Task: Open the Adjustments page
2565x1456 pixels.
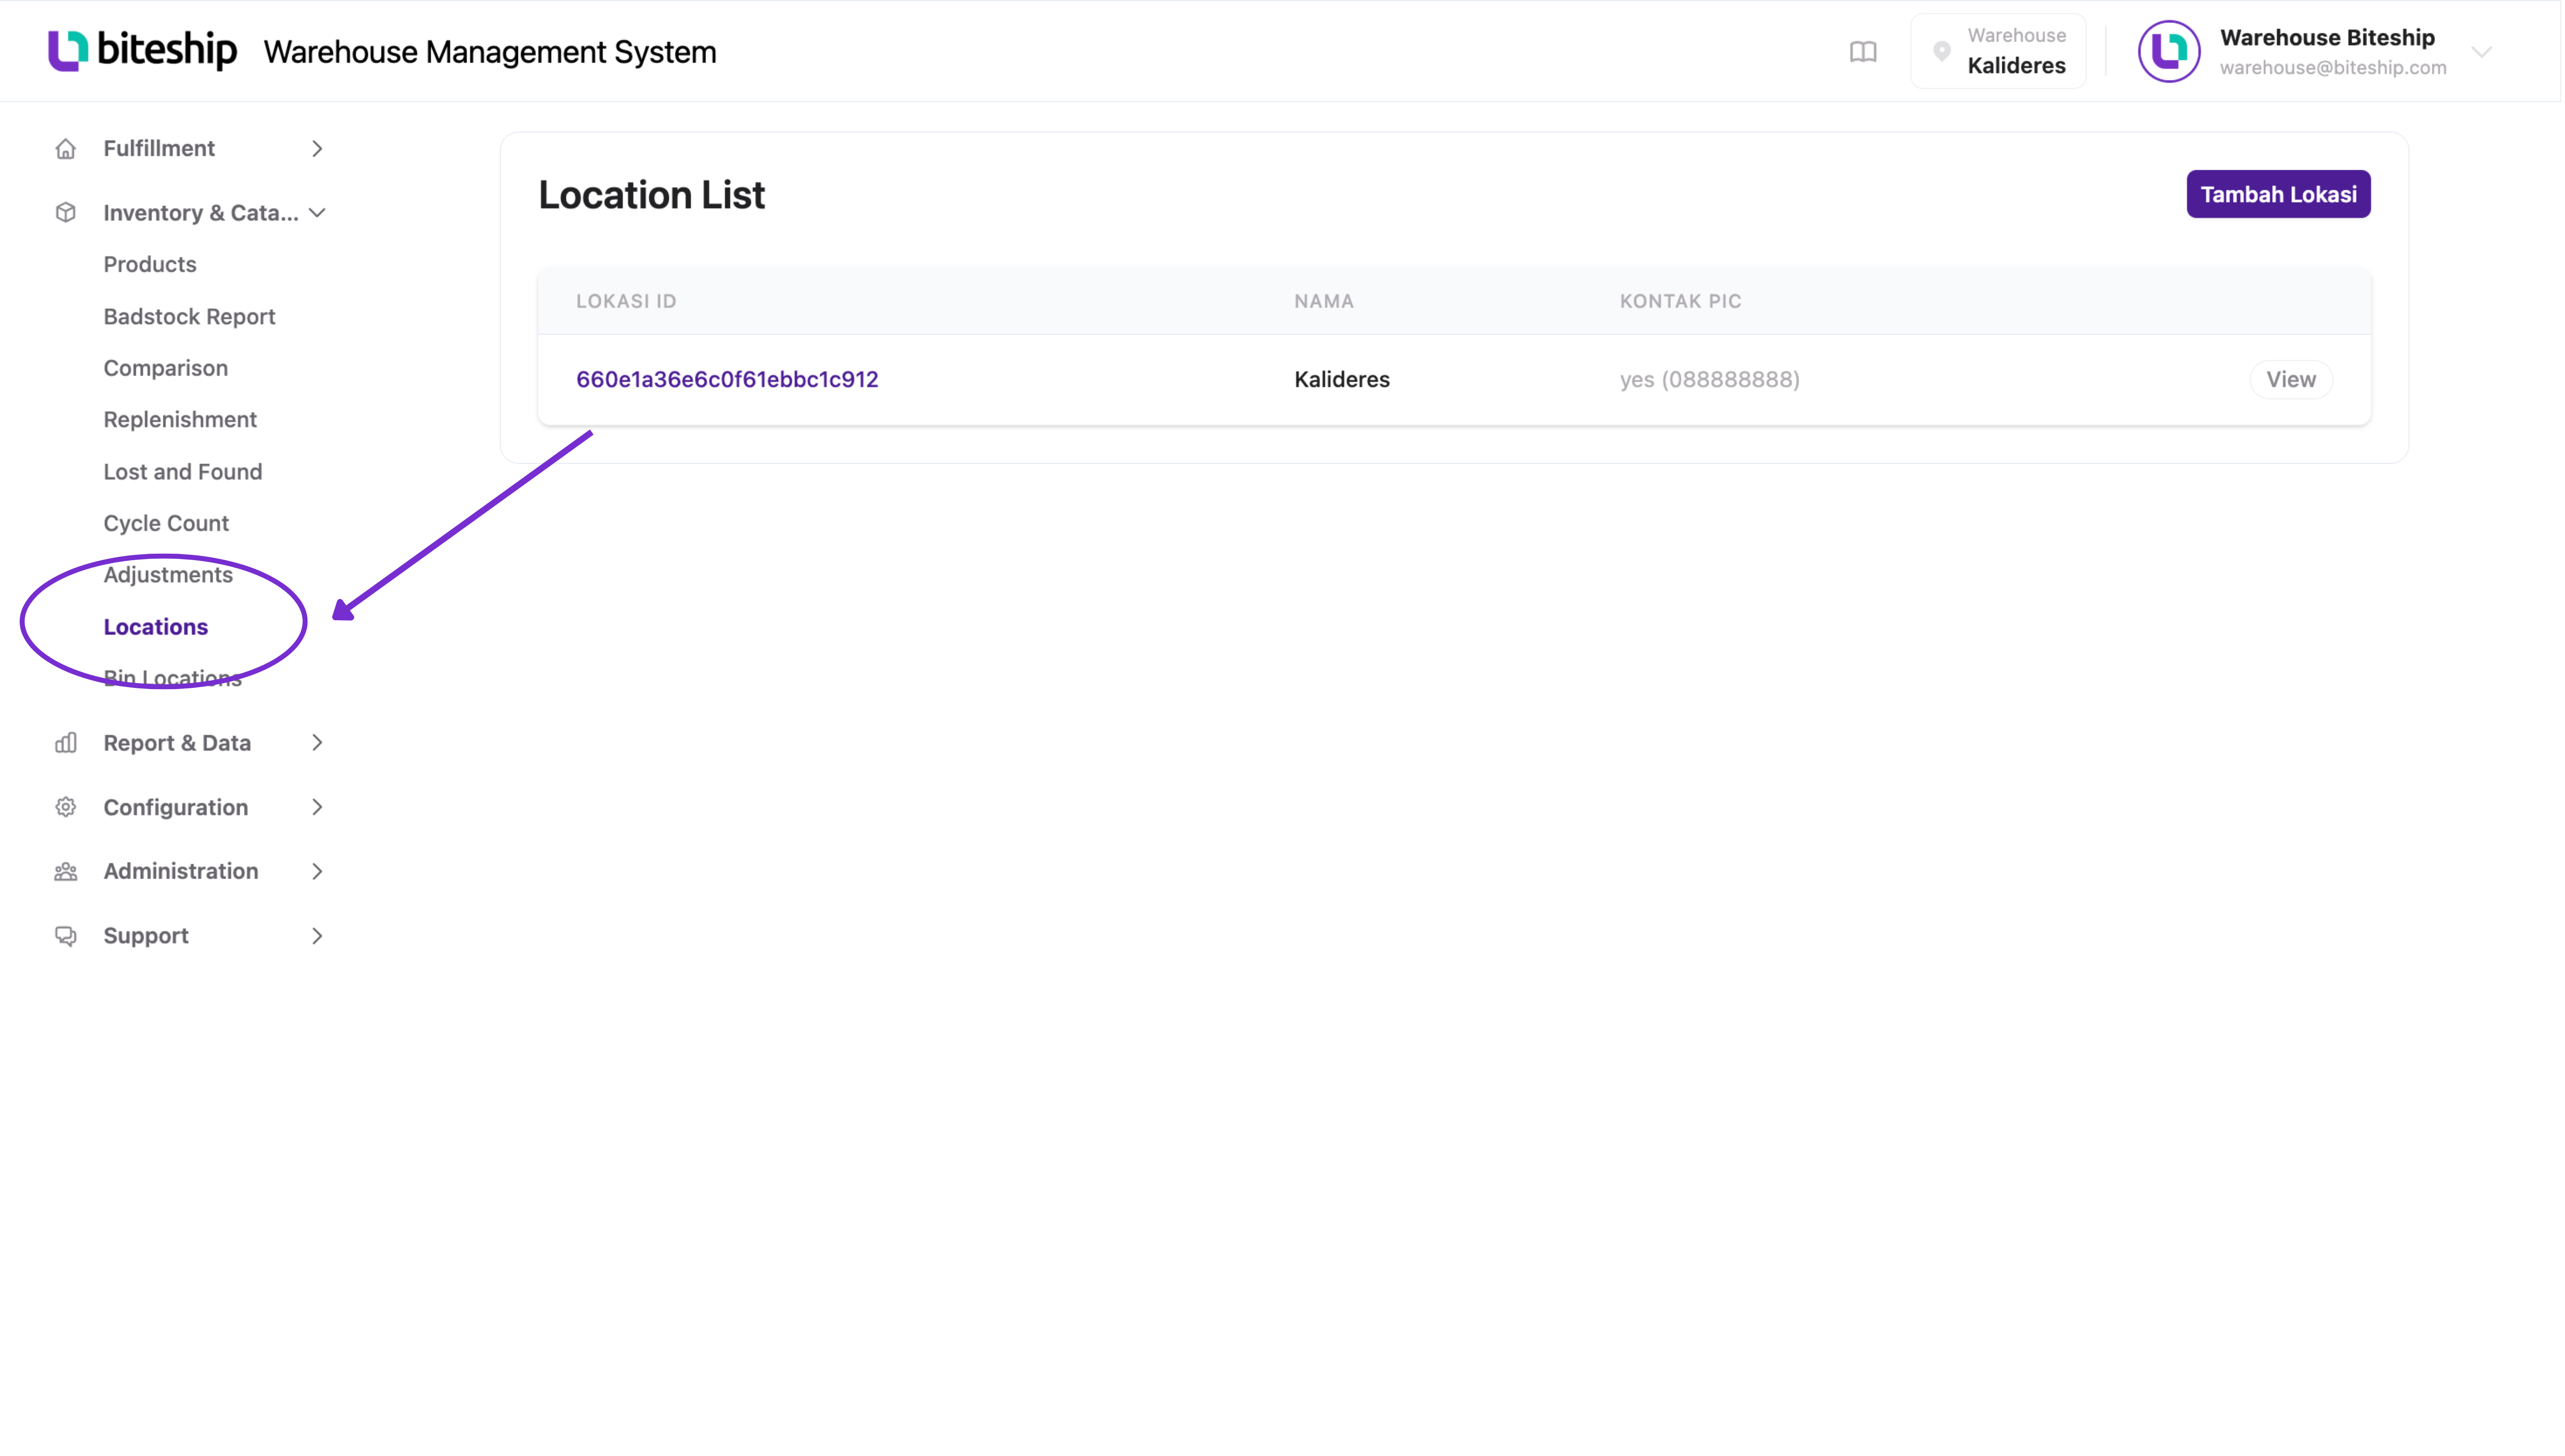Action: 168,574
